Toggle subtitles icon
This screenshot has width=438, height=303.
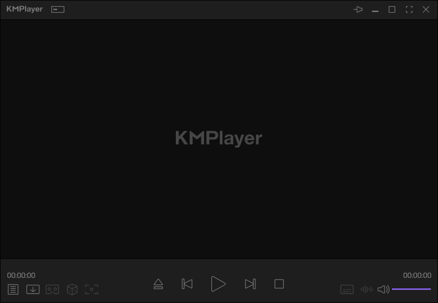coord(346,289)
